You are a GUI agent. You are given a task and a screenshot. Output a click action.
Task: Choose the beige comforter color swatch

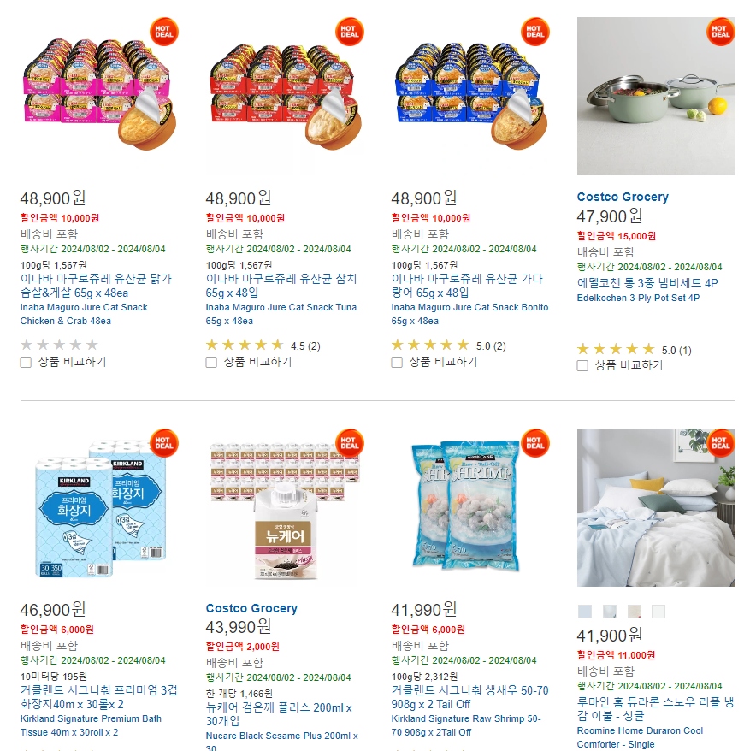[634, 611]
